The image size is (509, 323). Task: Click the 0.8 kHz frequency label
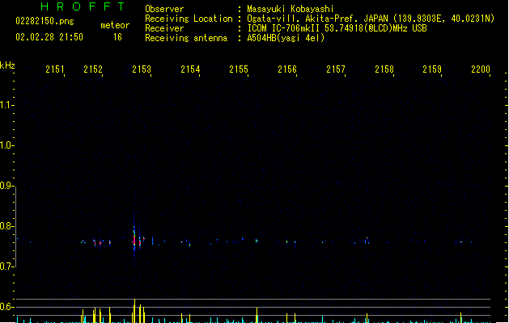tap(6, 226)
